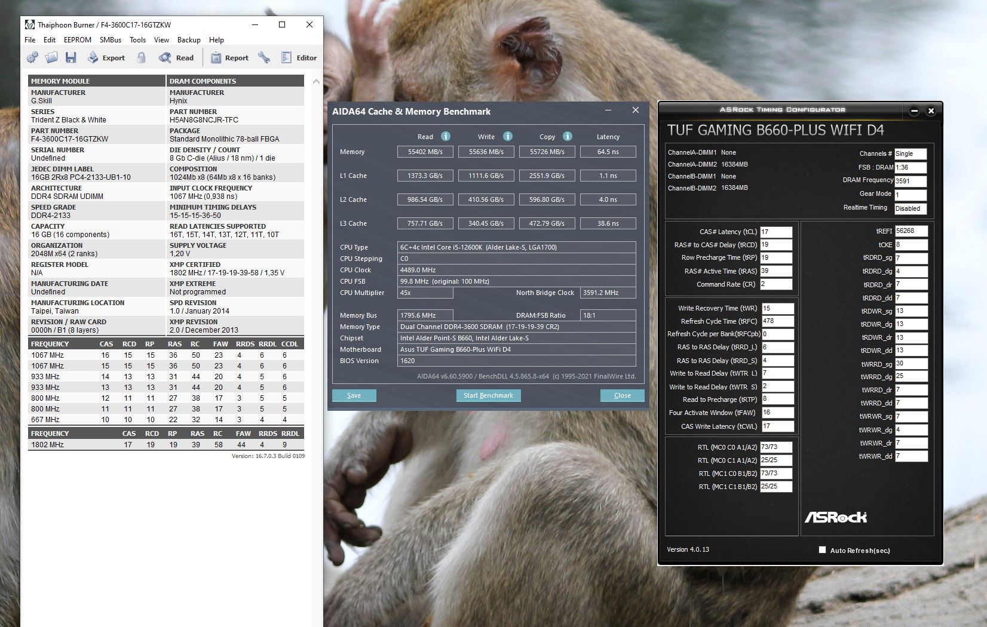Click the FSB : DRAM ratio field
Viewport: 987px width, 627px height.
point(911,168)
